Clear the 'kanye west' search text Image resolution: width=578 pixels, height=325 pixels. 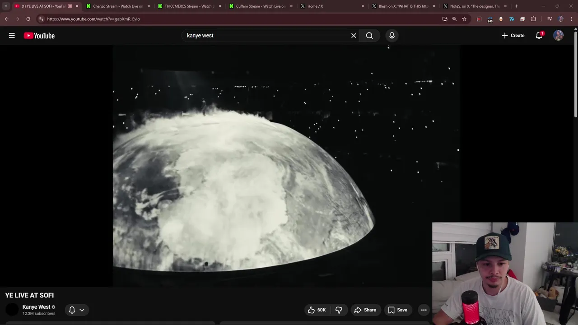[354, 36]
